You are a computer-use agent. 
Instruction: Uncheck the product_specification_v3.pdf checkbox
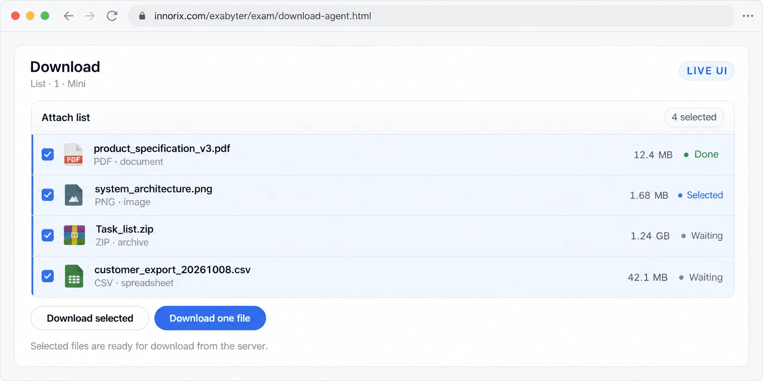pyautogui.click(x=48, y=155)
